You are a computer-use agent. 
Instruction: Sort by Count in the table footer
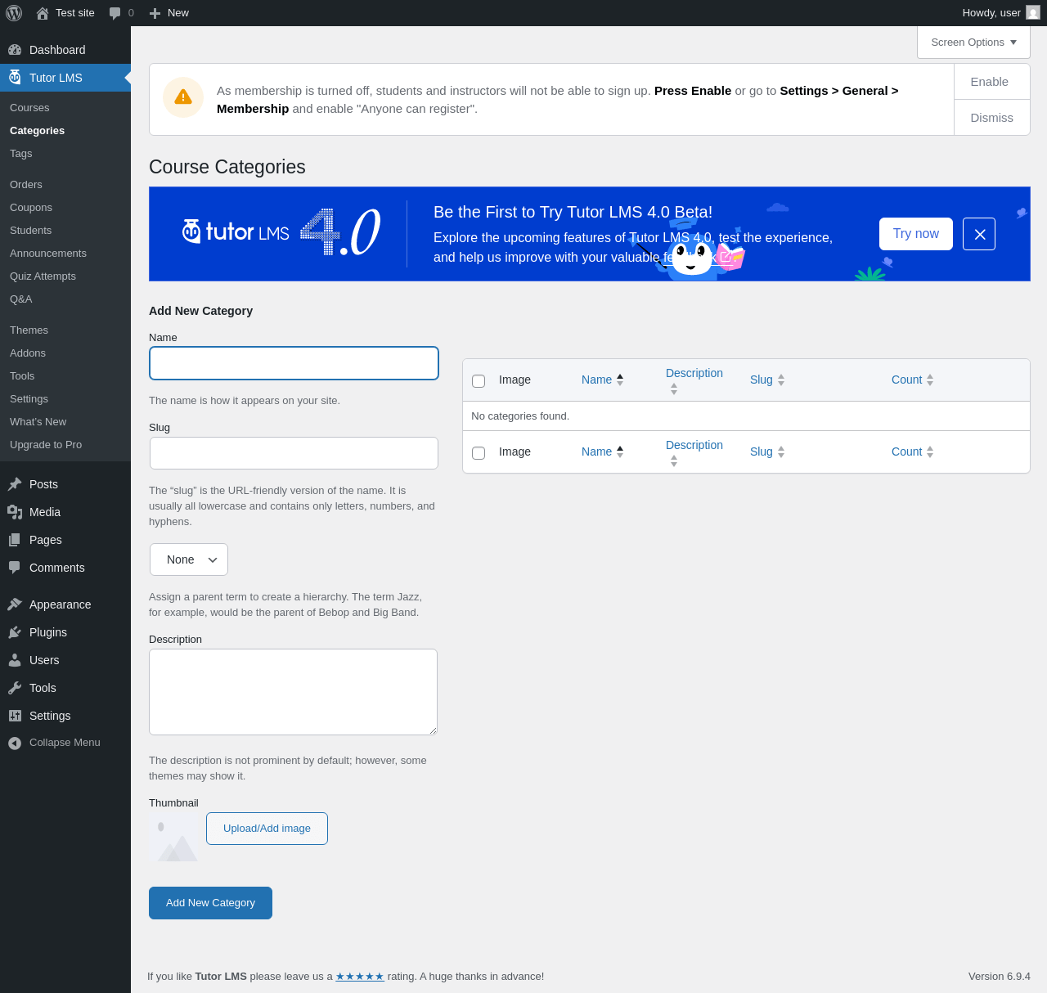click(x=912, y=452)
